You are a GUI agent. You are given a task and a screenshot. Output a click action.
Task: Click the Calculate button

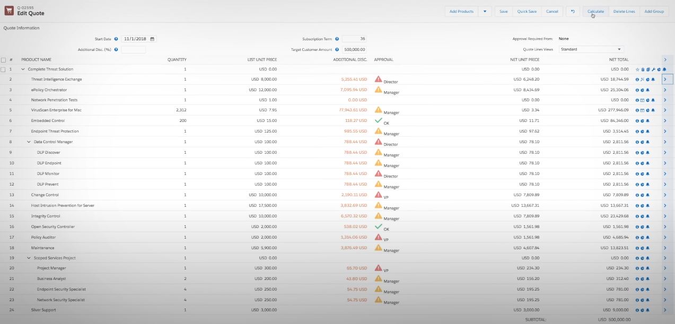click(x=595, y=11)
